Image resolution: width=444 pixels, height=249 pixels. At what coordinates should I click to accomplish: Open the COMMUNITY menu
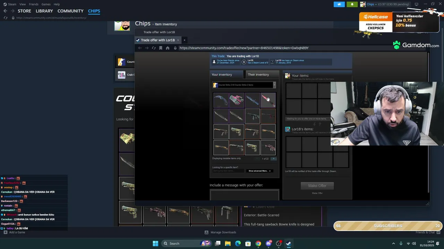pyautogui.click(x=70, y=11)
